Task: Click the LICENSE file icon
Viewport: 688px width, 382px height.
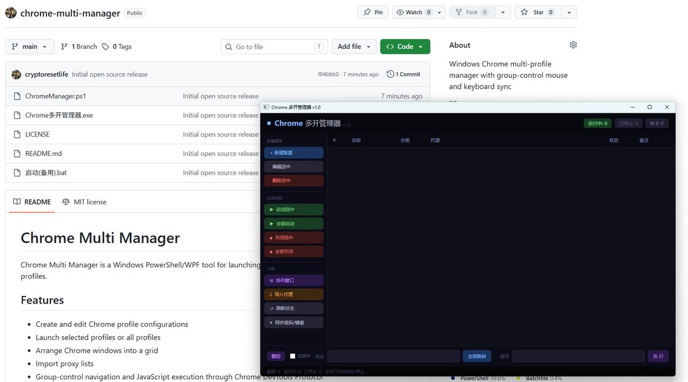Action: [17, 135]
